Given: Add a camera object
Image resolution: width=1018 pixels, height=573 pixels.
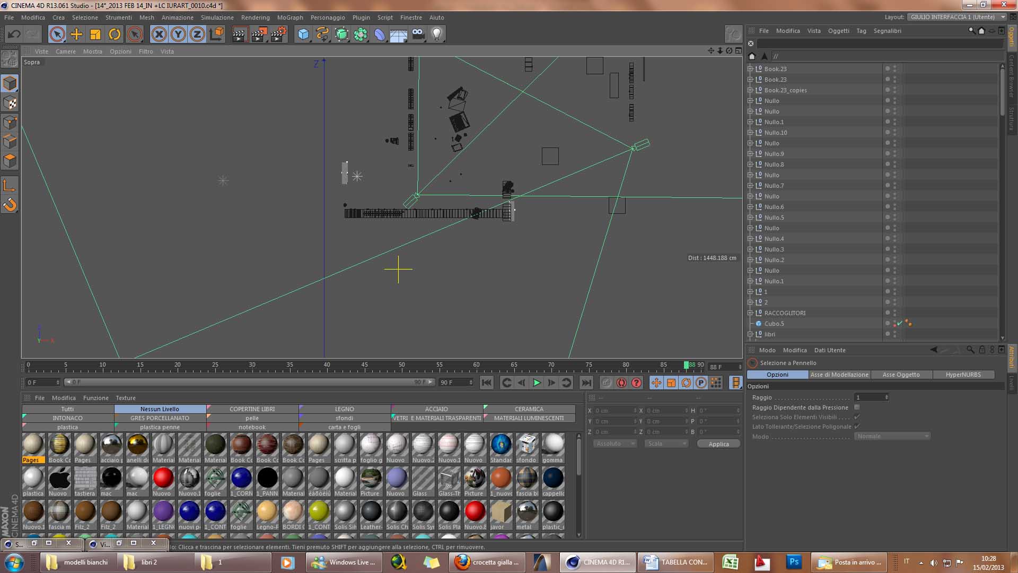Looking at the screenshot, I should click(418, 34).
